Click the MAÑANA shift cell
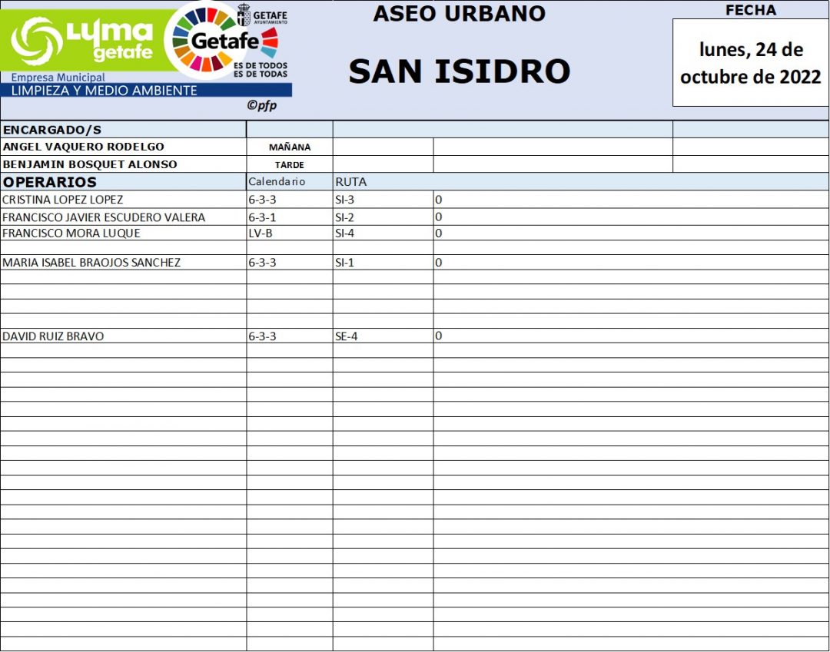This screenshot has width=830, height=652. (290, 147)
